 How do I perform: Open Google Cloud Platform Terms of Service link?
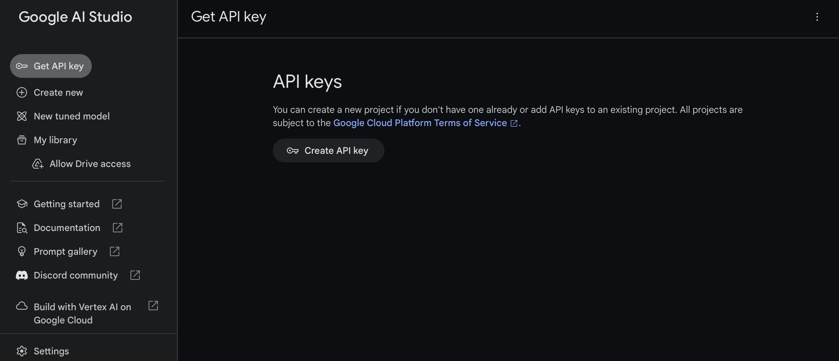pyautogui.click(x=420, y=123)
